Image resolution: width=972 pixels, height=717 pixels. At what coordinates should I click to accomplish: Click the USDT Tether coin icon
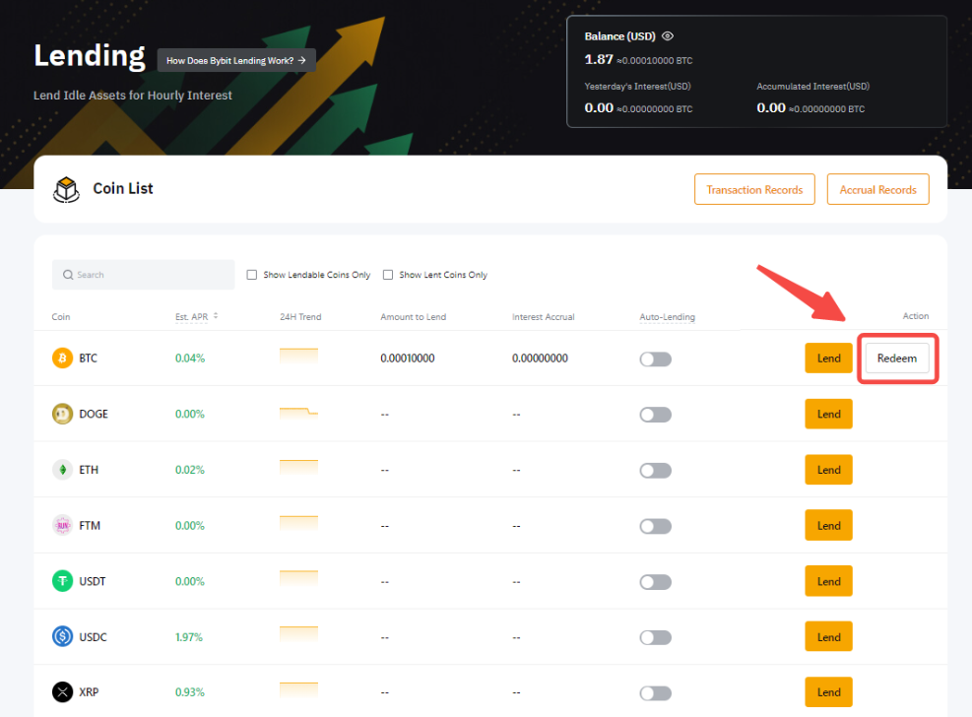[62, 581]
